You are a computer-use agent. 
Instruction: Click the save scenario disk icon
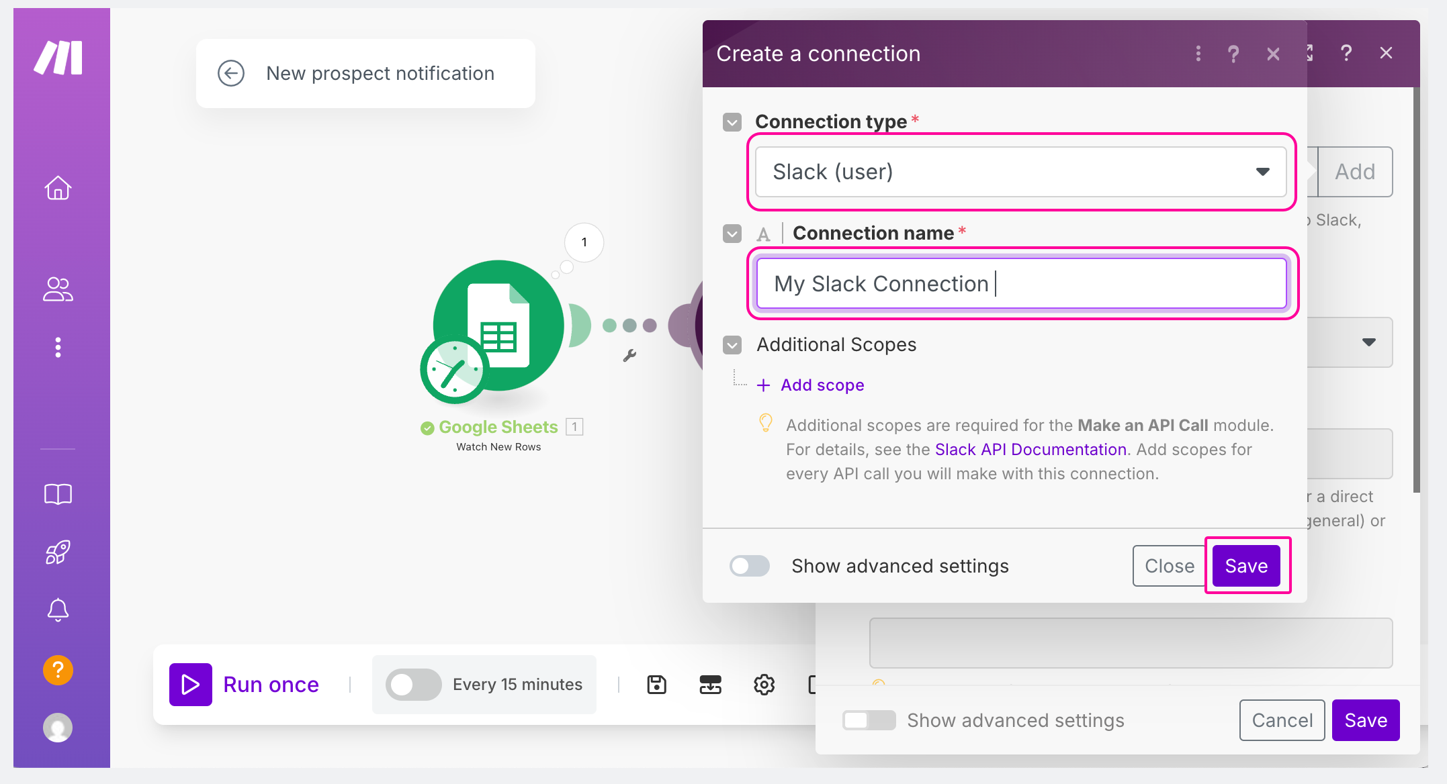click(x=656, y=685)
